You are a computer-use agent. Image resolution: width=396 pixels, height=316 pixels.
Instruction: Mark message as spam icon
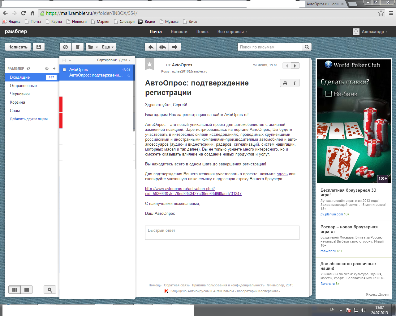(66, 47)
